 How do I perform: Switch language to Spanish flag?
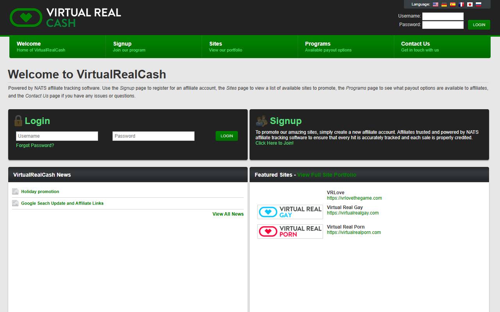(x=453, y=5)
